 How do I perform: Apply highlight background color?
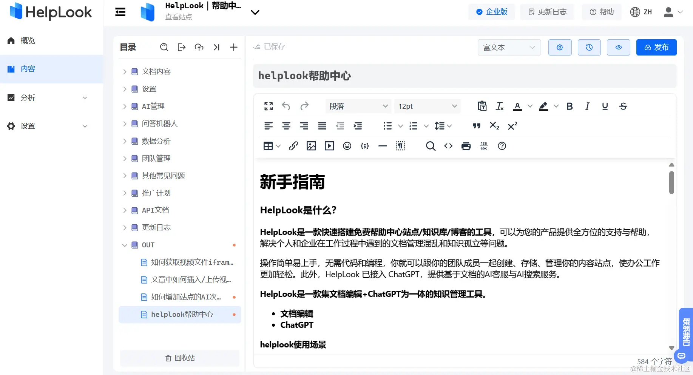pyautogui.click(x=543, y=106)
